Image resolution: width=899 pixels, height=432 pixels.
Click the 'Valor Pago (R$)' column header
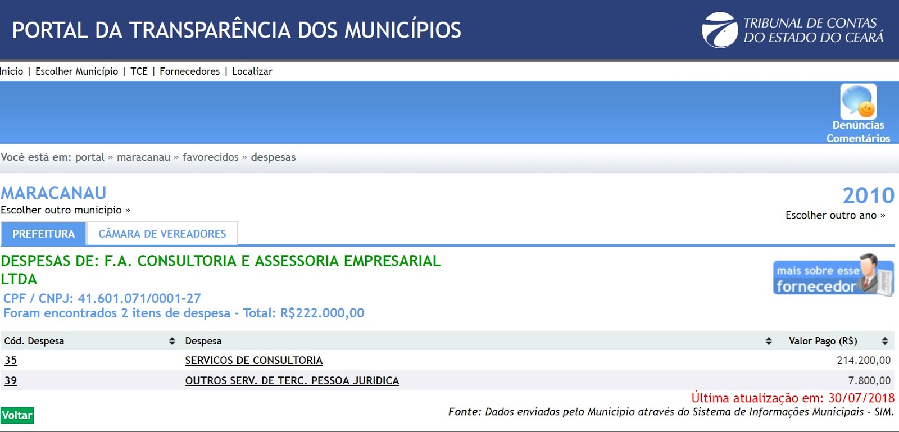pyautogui.click(x=823, y=341)
